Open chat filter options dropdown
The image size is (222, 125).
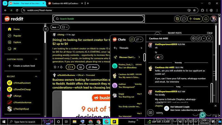[x=139, y=39]
